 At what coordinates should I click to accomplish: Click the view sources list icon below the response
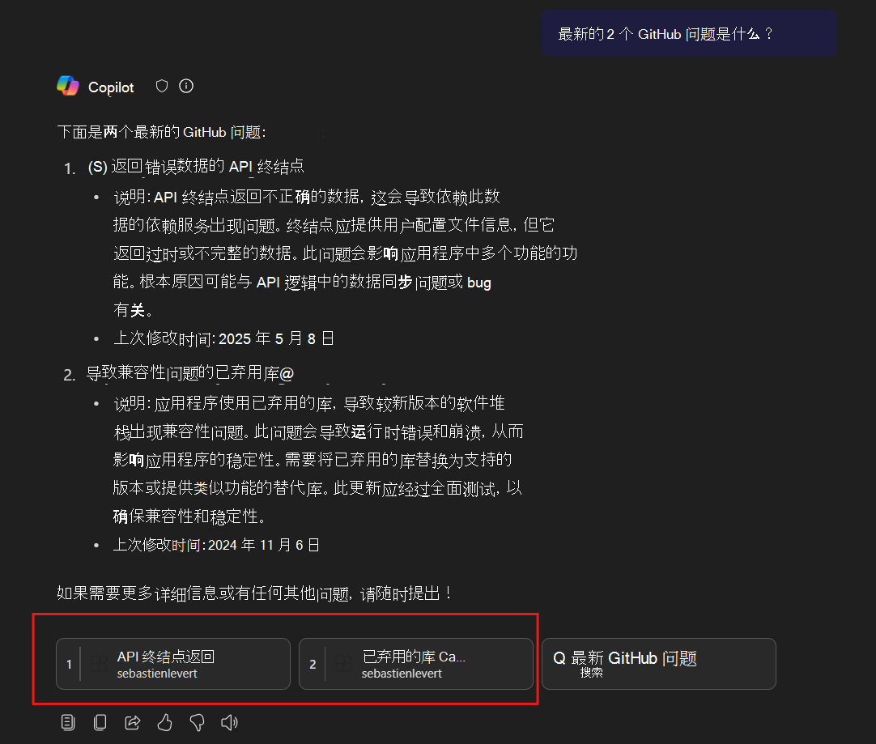pos(68,721)
